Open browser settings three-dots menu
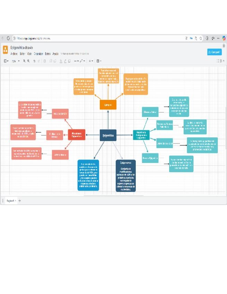 pos(218,38)
